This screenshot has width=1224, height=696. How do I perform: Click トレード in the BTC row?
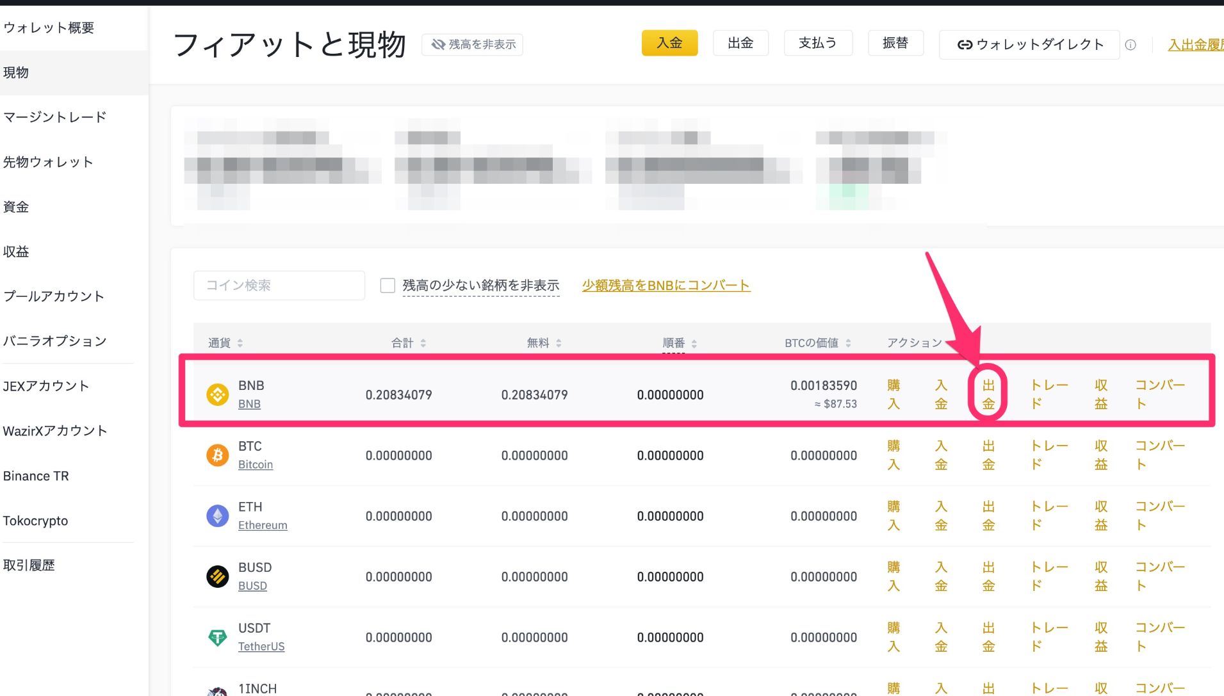coord(1049,455)
